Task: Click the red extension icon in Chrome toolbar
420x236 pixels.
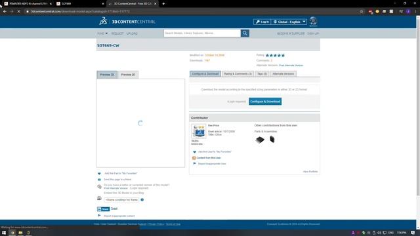Action: click(x=370, y=12)
